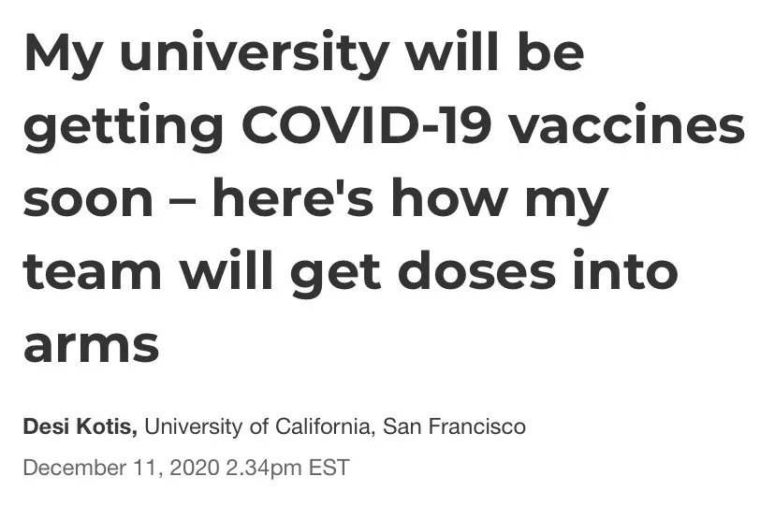Click the word soon in the headline
This screenshot has width=775, height=505.
pos(87,198)
